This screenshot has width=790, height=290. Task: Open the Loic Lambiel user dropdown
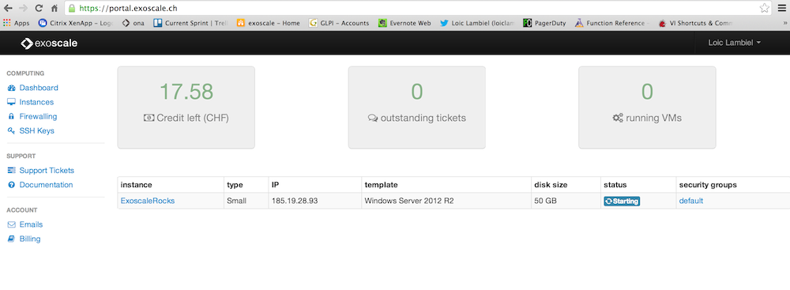pyautogui.click(x=734, y=43)
